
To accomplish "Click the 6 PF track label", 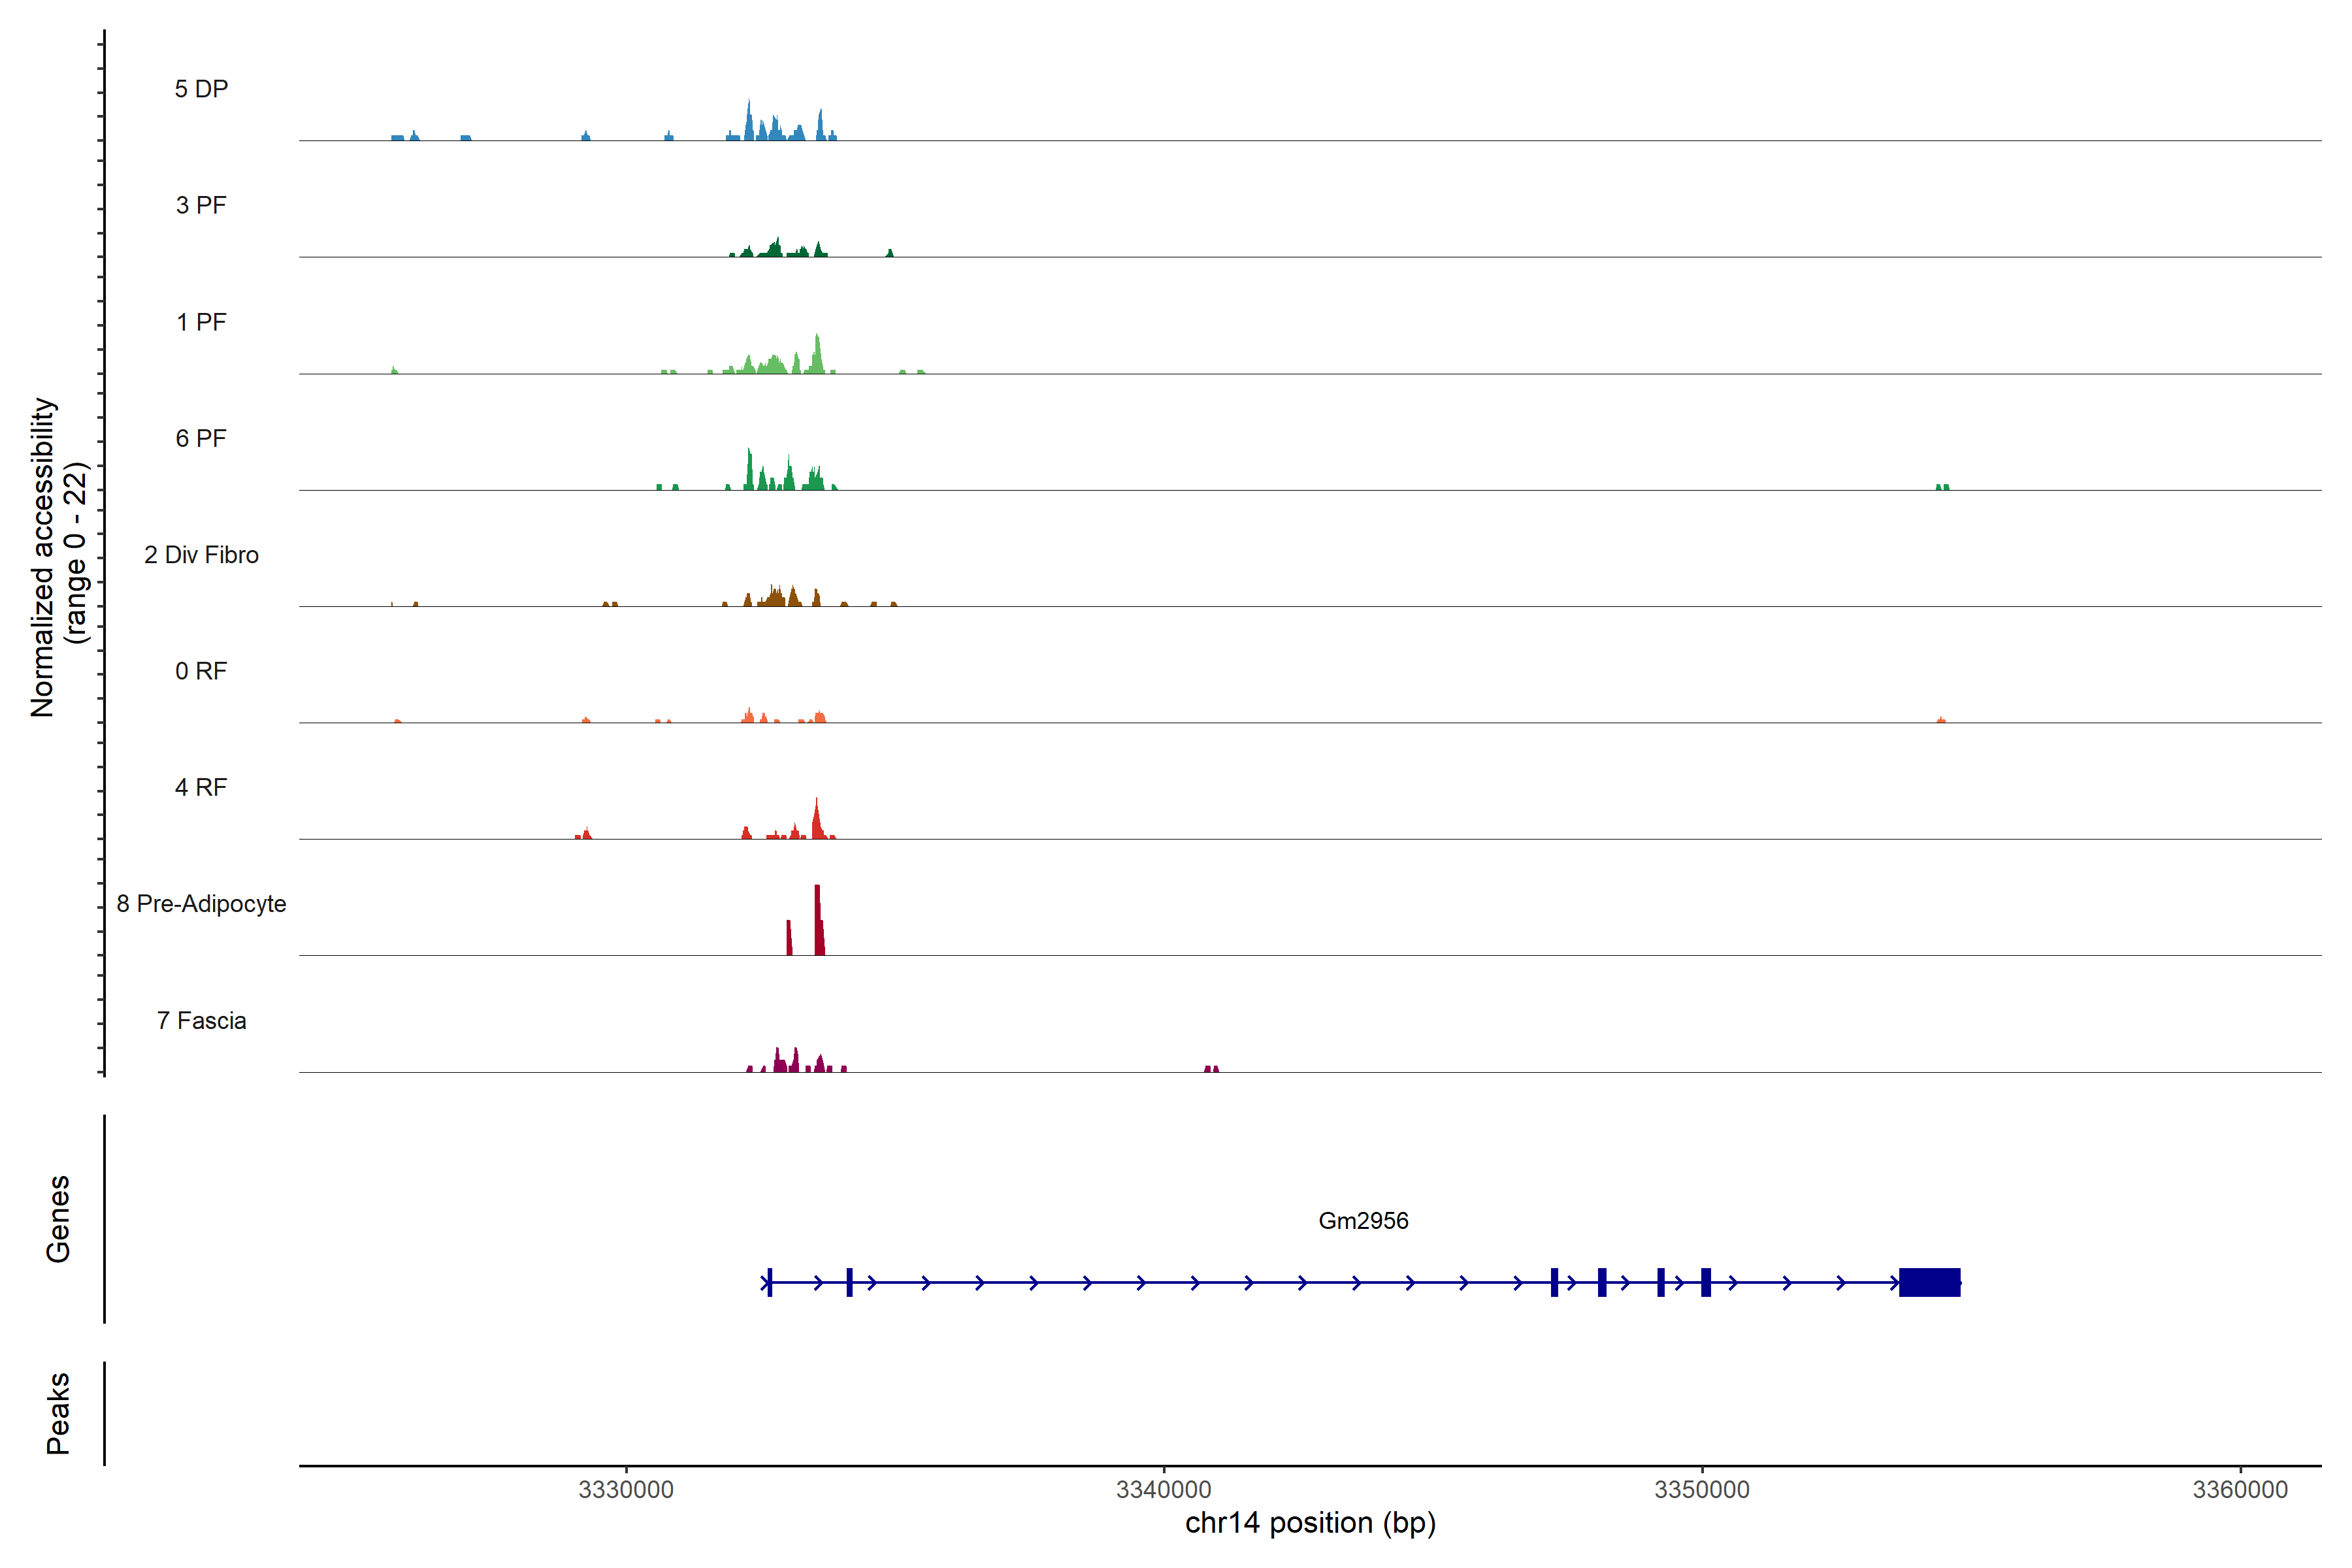I will [201, 438].
